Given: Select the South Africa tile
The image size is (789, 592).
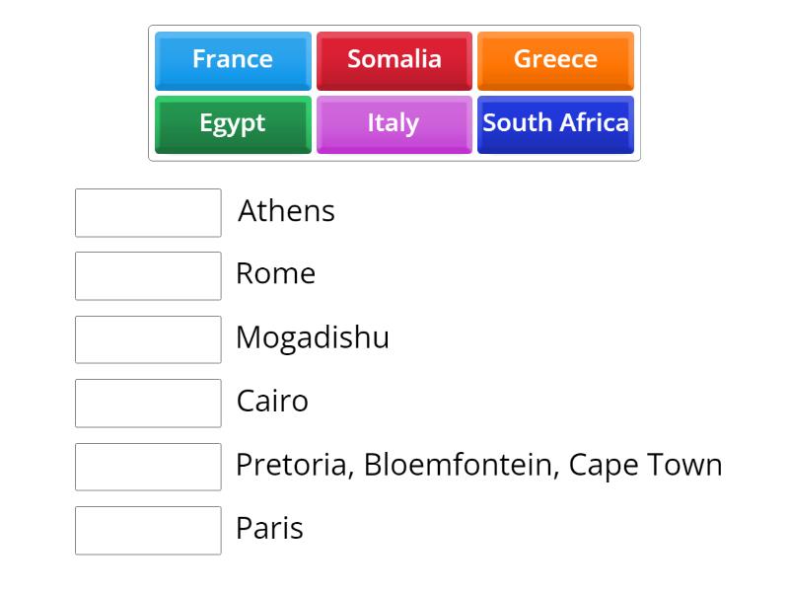Looking at the screenshot, I should tap(555, 123).
